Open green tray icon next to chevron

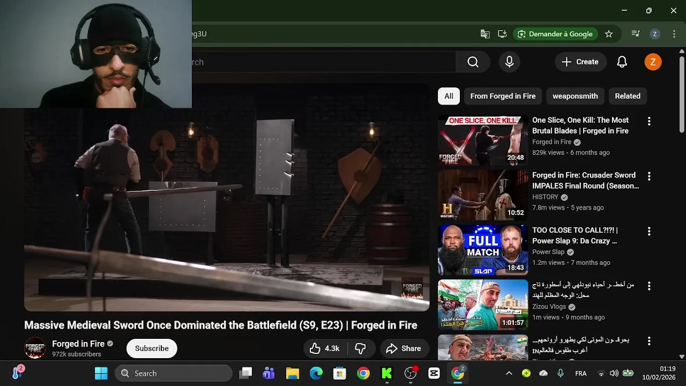(526, 373)
